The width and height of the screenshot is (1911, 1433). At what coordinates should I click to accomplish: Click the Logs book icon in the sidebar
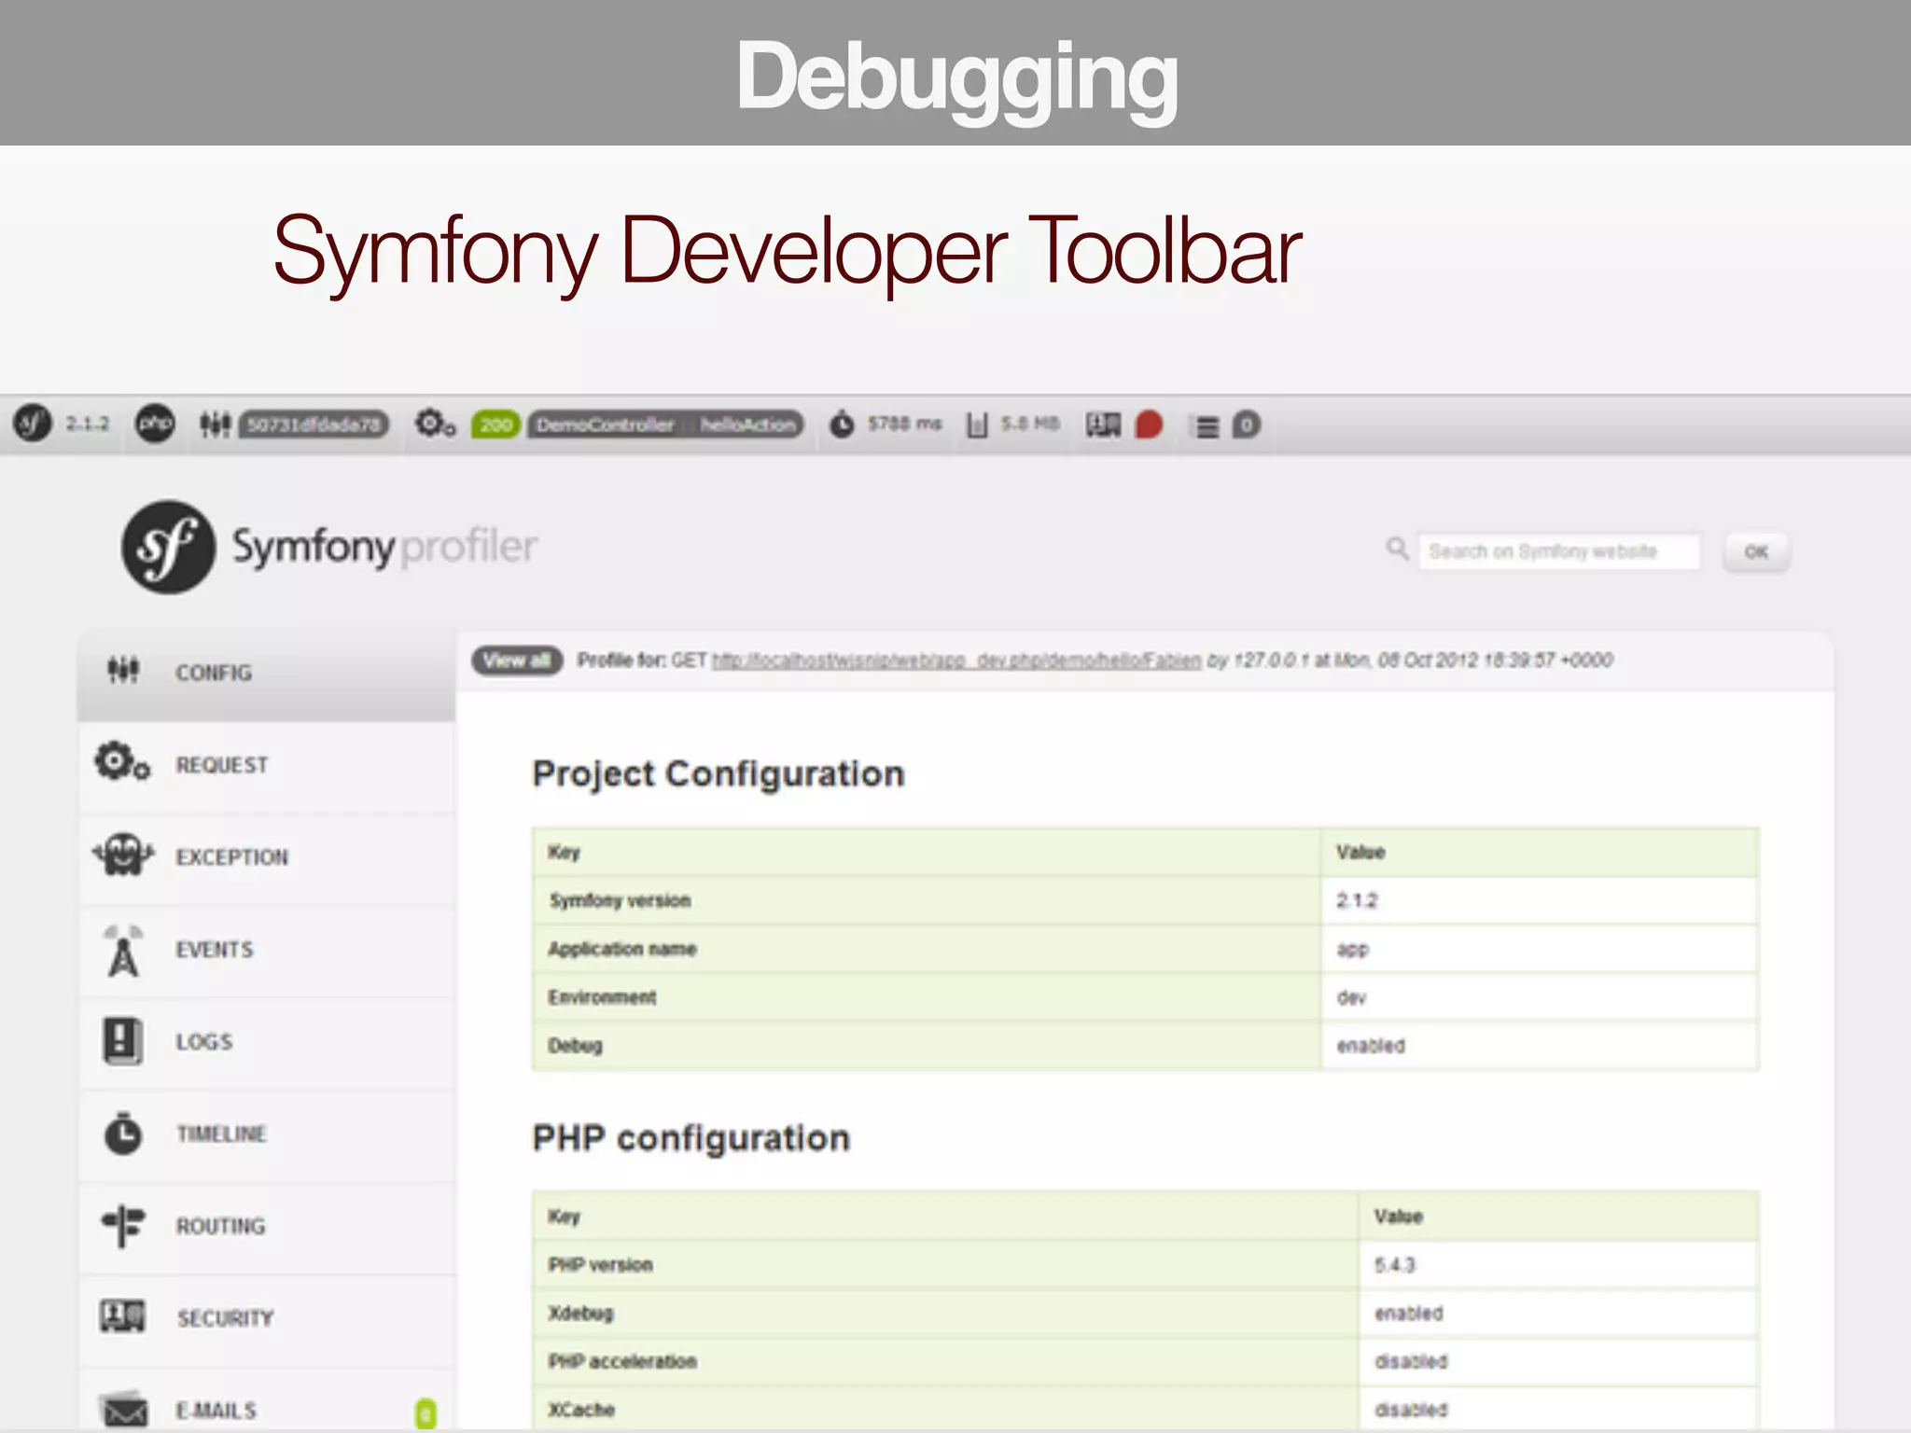click(x=122, y=1041)
